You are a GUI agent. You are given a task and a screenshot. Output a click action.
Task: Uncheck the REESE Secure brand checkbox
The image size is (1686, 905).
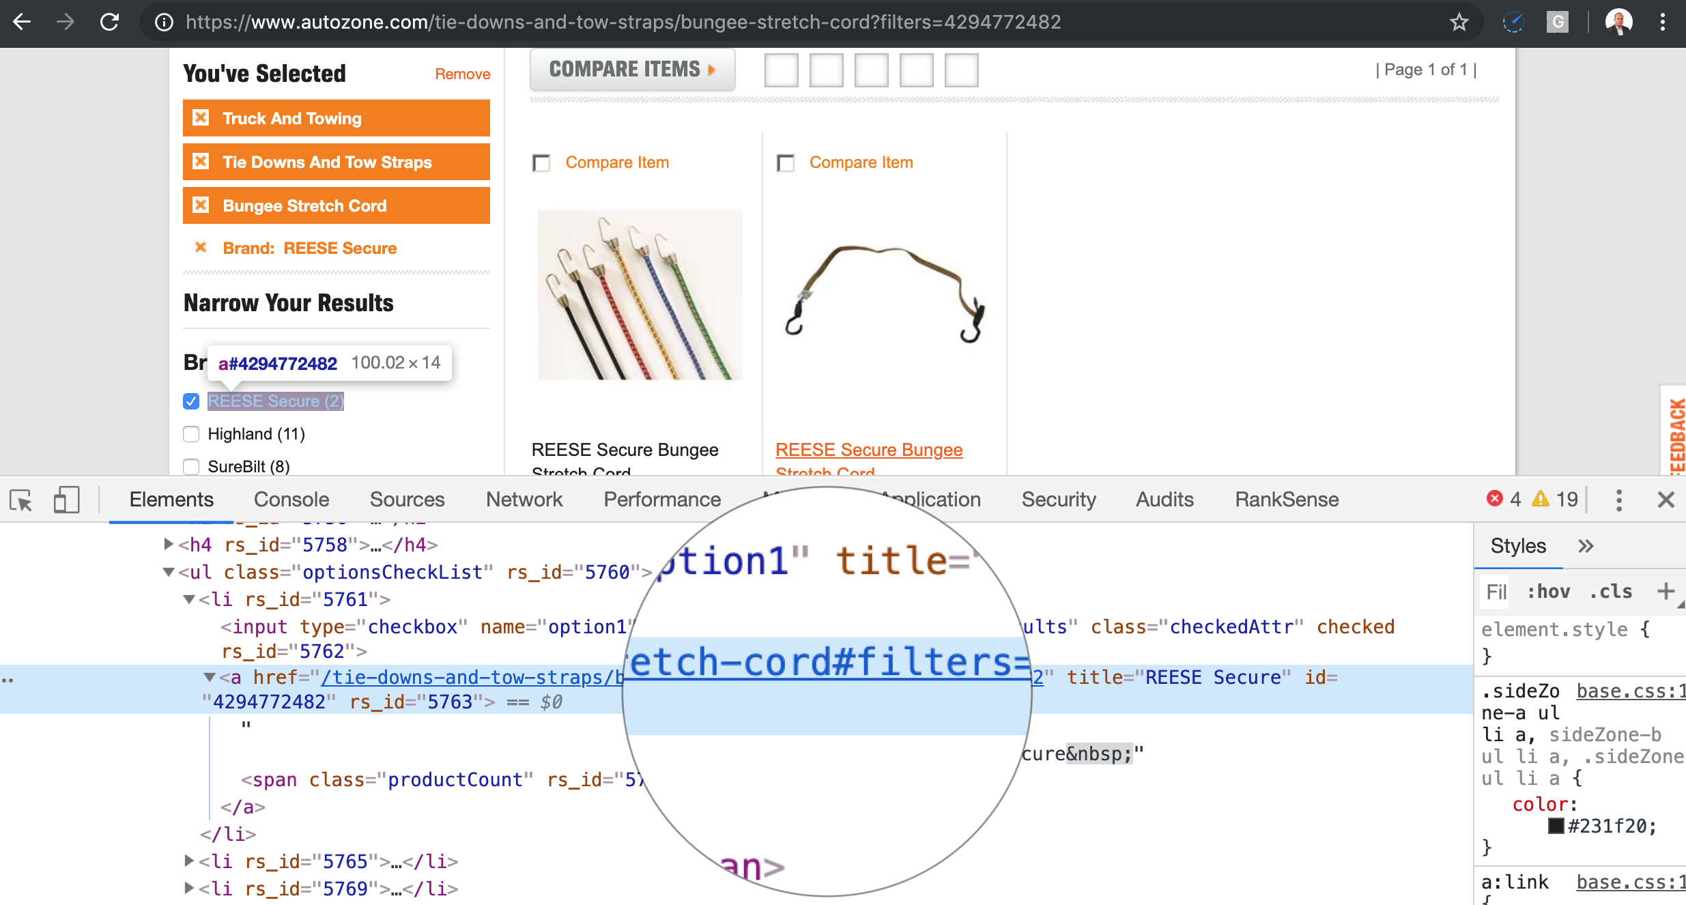tap(191, 401)
